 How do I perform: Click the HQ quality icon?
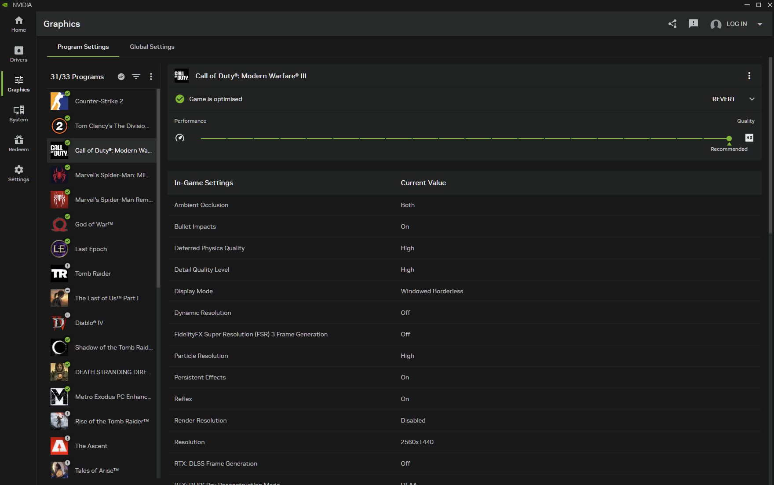(749, 138)
